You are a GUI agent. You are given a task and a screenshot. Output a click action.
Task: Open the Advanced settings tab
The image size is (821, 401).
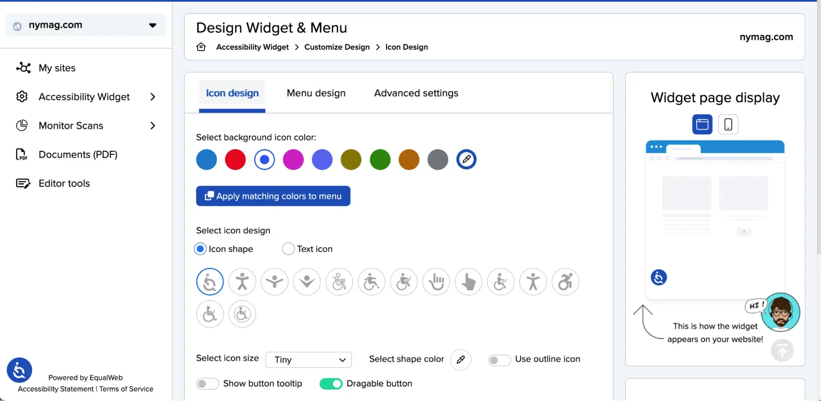click(416, 93)
